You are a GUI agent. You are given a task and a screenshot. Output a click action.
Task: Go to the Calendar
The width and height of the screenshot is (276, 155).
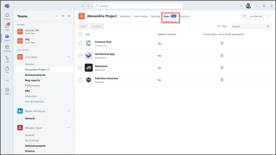click(7, 48)
